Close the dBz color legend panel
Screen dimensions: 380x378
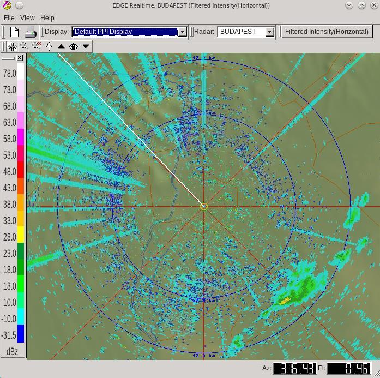pos(20,58)
